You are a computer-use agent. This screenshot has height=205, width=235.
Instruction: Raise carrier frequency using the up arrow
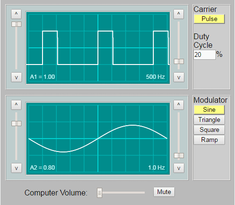pyautogui.click(x=179, y=14)
